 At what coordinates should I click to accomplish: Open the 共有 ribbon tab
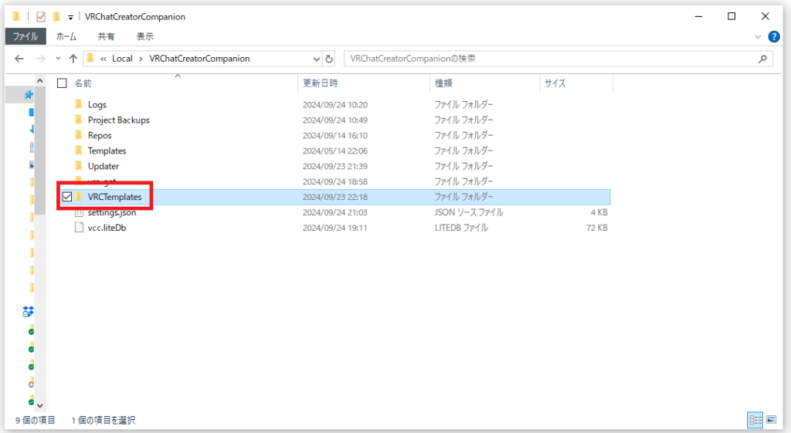(x=106, y=36)
